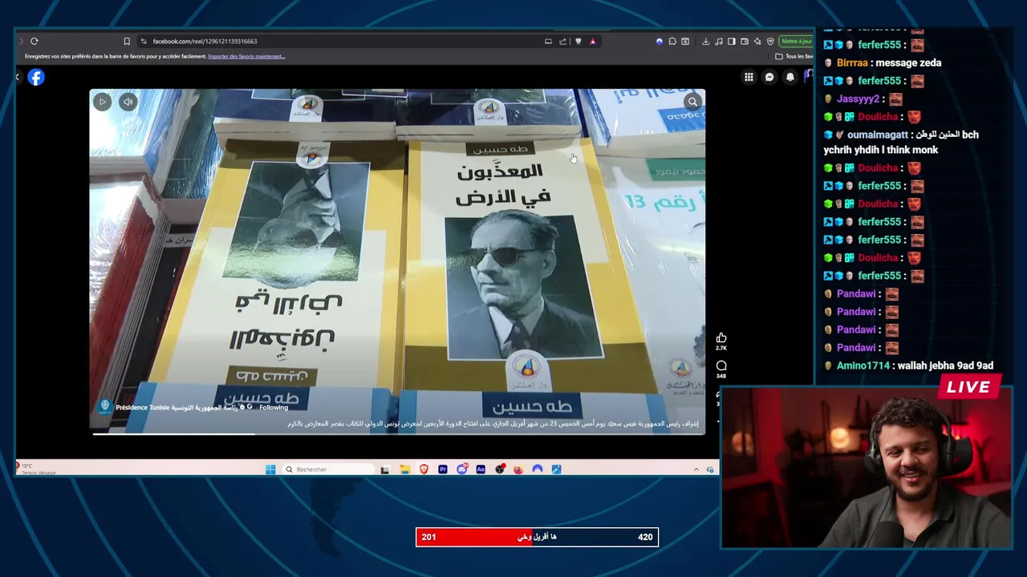Open Discord from the taskbar
This screenshot has width=1027, height=577.
[462, 469]
